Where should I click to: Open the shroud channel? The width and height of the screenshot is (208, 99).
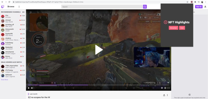13,21
